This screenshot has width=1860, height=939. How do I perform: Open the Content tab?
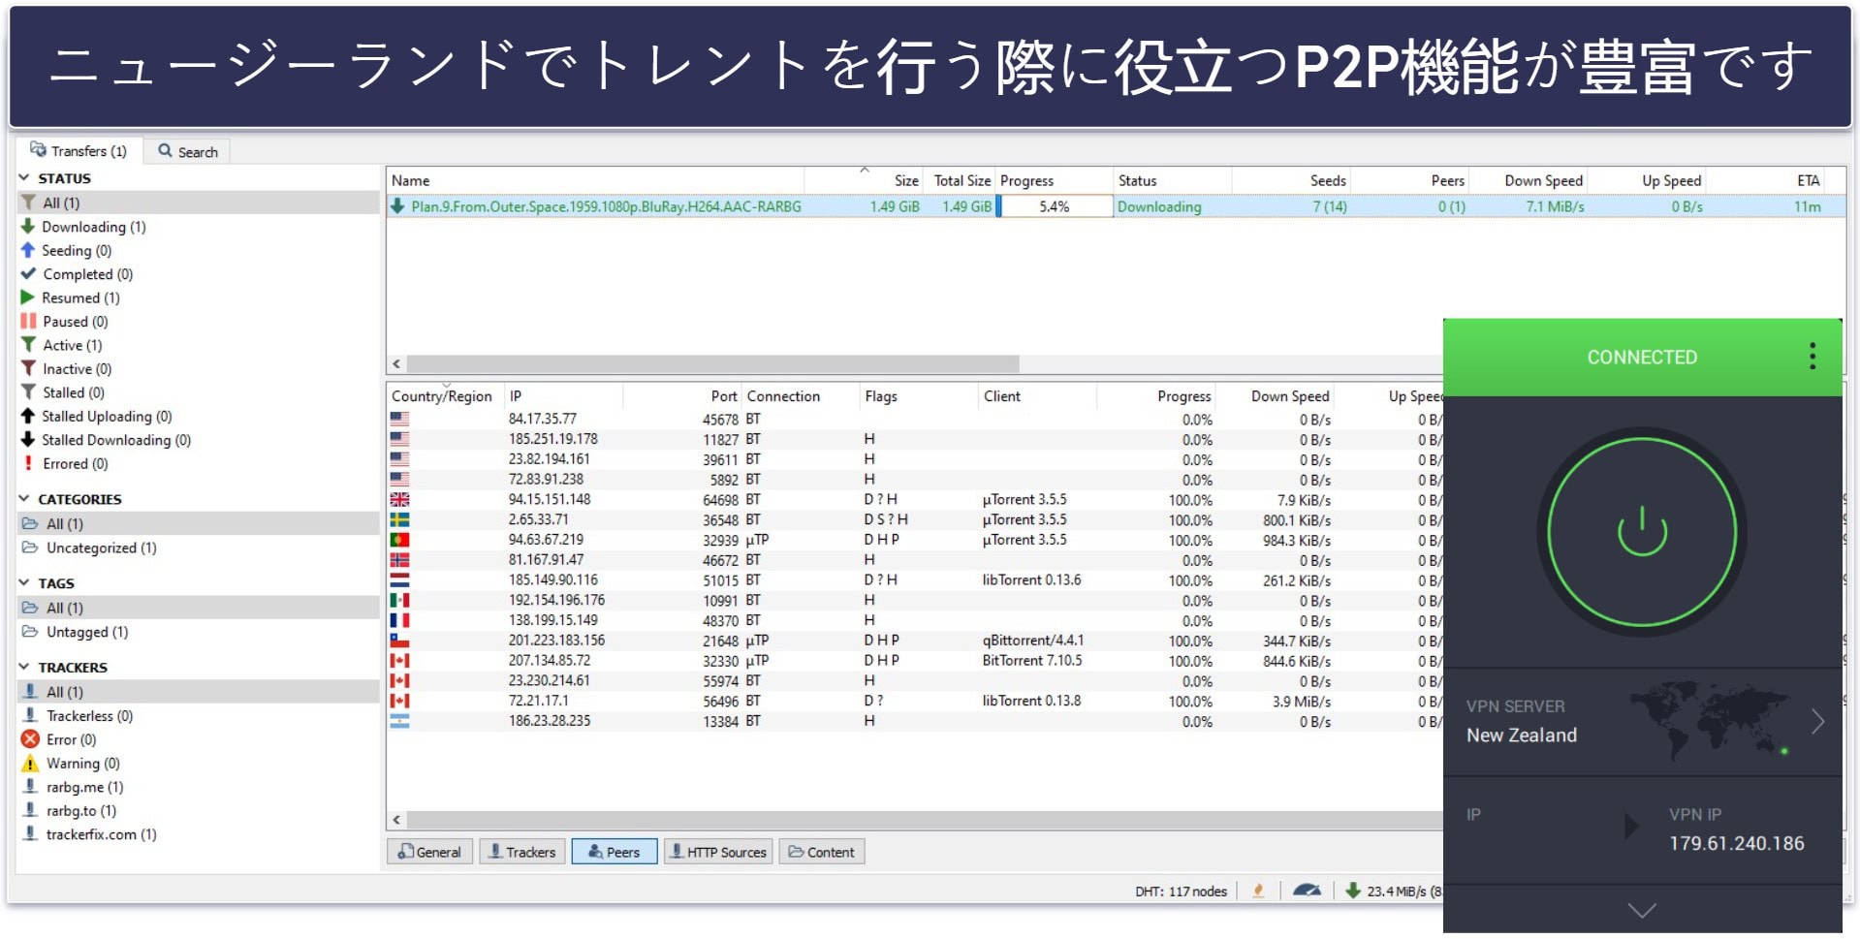coord(822,852)
